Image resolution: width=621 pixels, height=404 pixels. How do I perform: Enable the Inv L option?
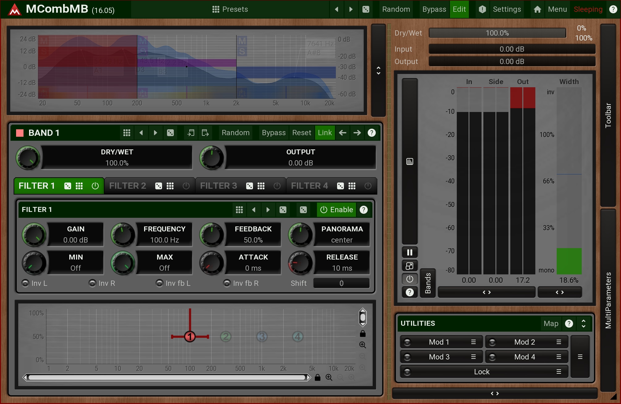click(35, 283)
